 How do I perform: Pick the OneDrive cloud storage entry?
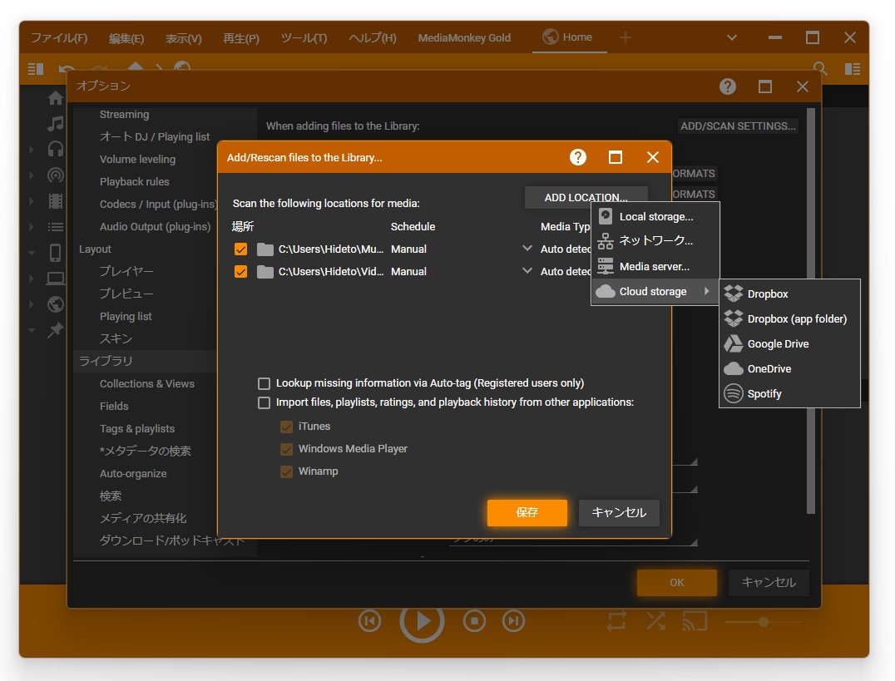[x=789, y=368]
